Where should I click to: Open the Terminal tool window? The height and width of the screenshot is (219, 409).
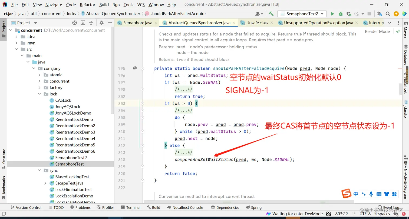131,207
